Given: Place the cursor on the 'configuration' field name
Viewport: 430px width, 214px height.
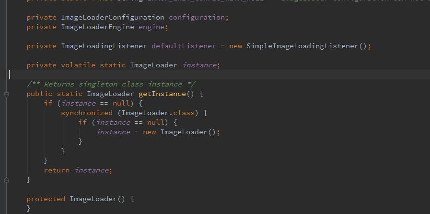Looking at the screenshot, I should [197, 18].
